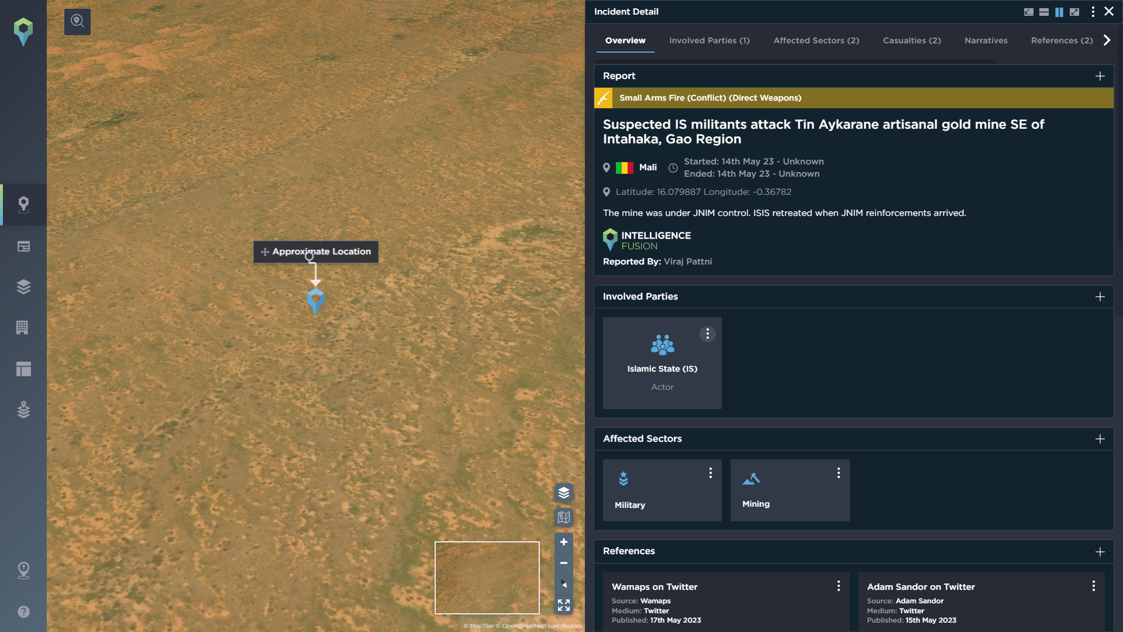
Task: Open the map layers button
Action: point(564,493)
